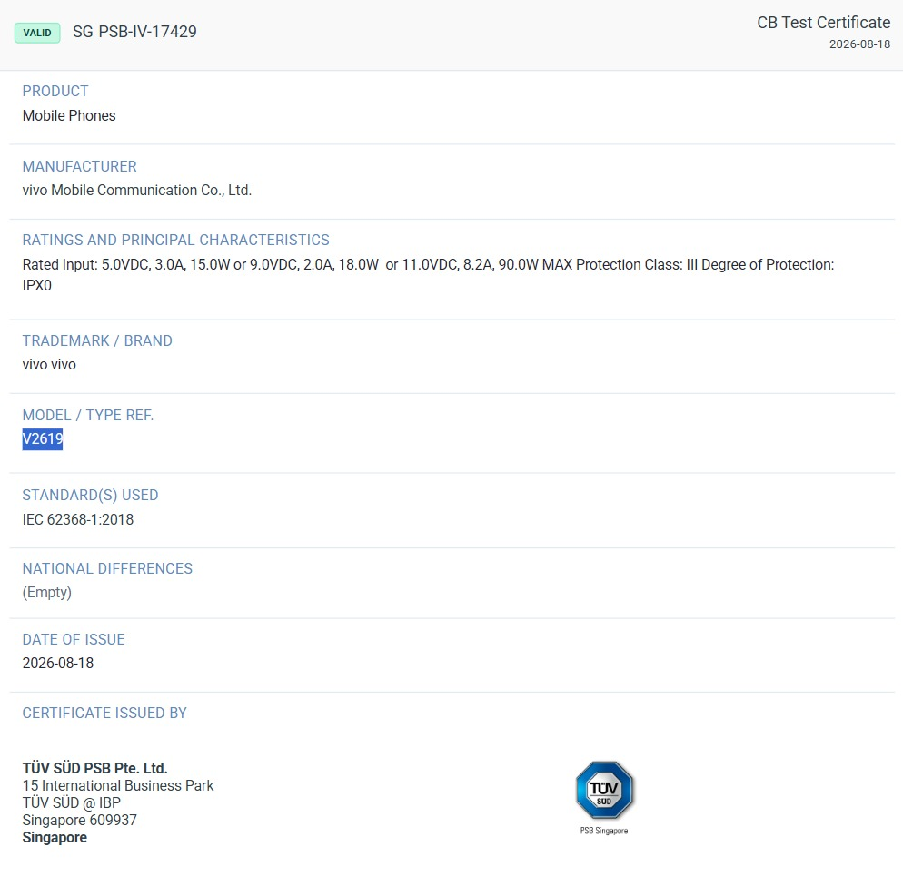903x886 pixels.
Task: Click the DATE OF ISSUE label
Action: point(74,639)
